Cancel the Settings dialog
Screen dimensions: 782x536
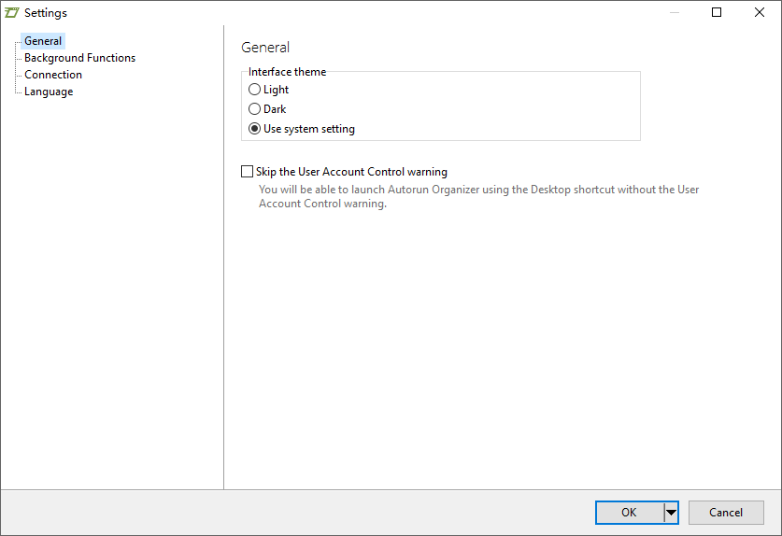coord(726,513)
